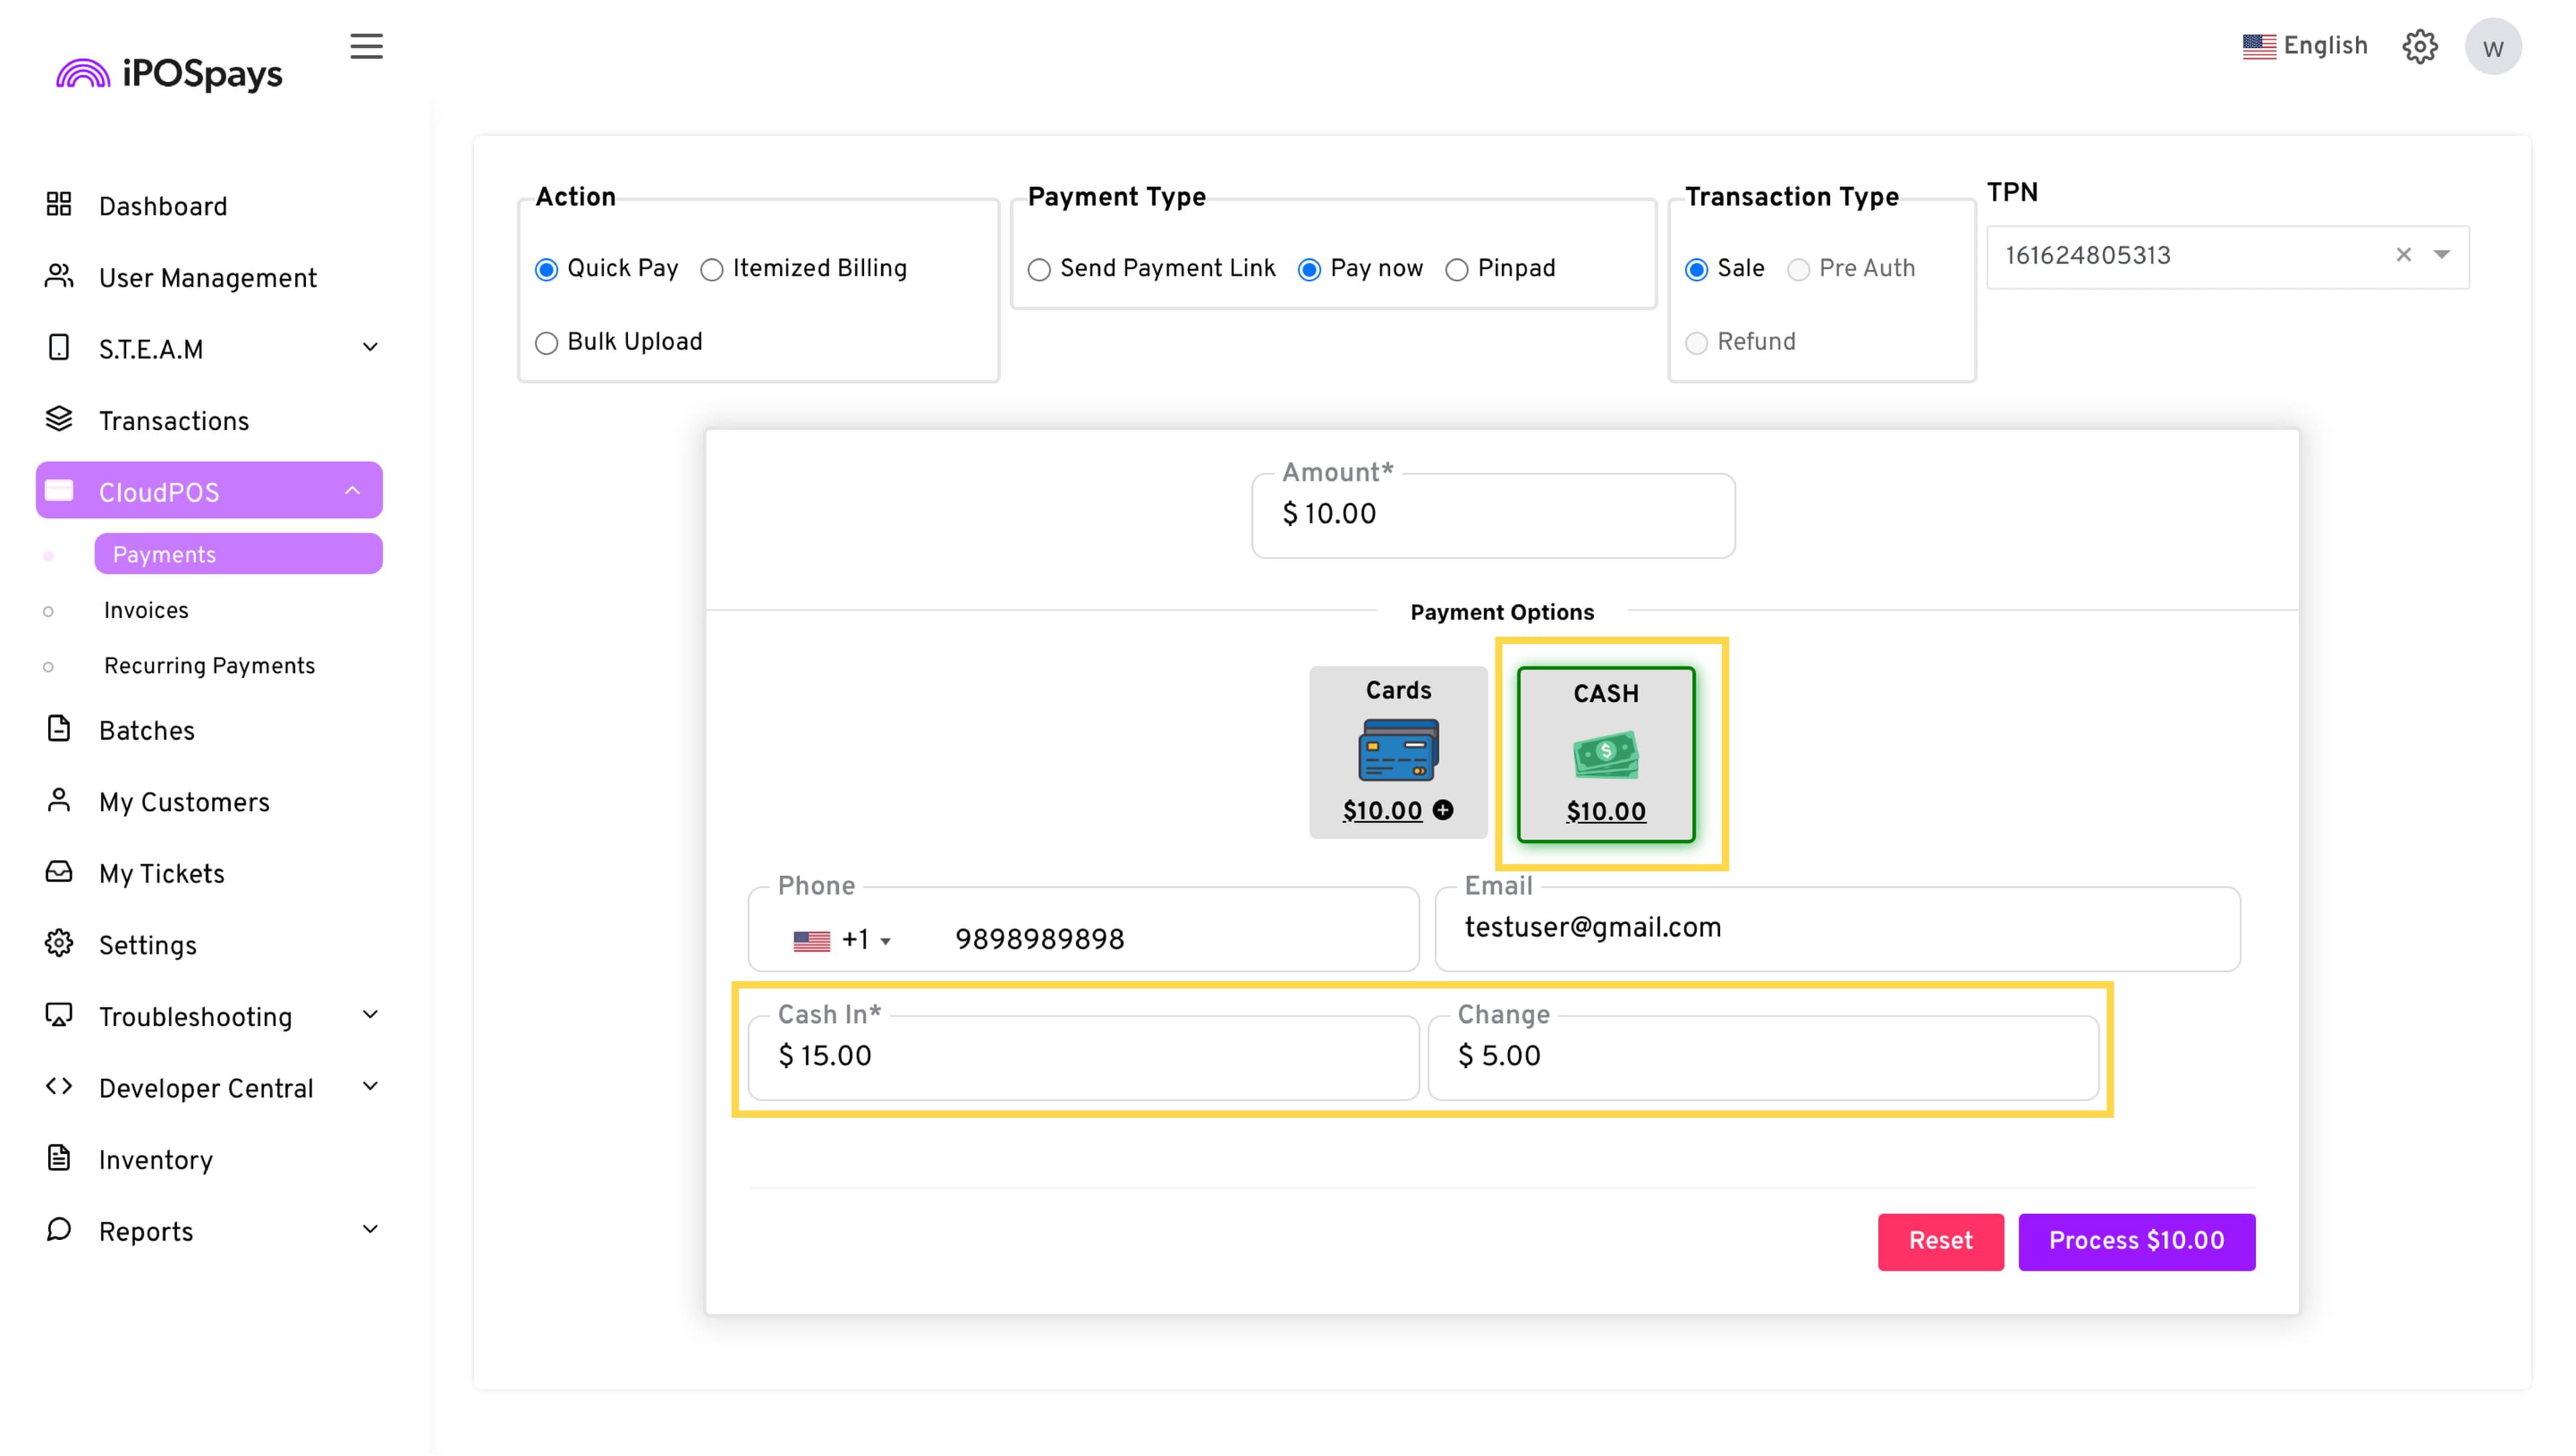Select the Sale transaction type
Viewport: 2576px width, 1456px height.
tap(1696, 270)
